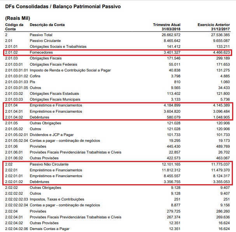Click the 'Descrição da Conta' column header
236x232 pixels.
click(x=47, y=25)
